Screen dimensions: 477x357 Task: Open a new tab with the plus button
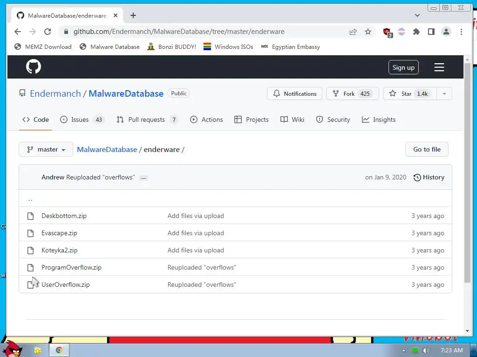(x=133, y=15)
